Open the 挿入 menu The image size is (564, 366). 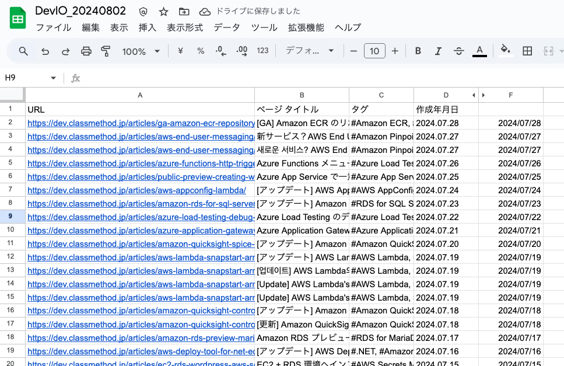pos(148,27)
